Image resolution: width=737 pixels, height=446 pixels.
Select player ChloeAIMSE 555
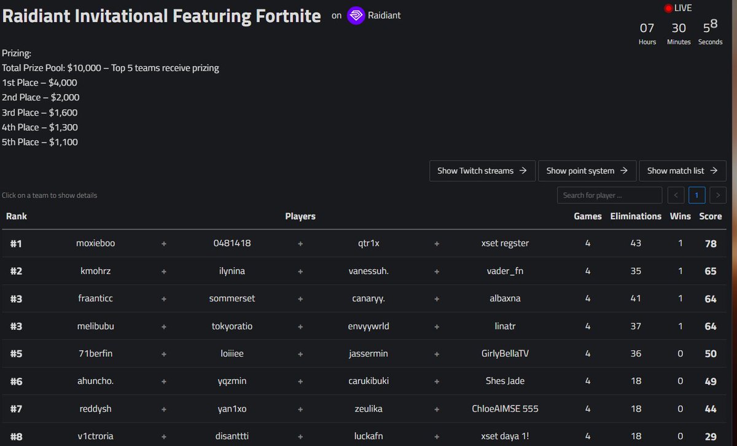[x=505, y=409]
